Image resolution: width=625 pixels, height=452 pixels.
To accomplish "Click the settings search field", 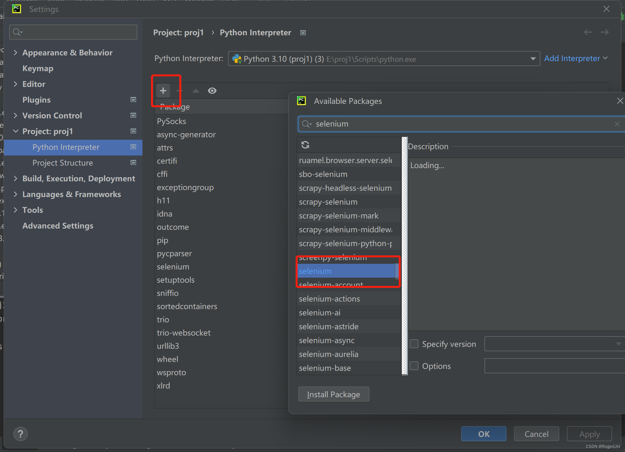I will [73, 32].
